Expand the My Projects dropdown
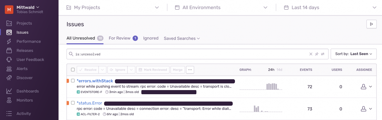 click(x=113, y=7)
